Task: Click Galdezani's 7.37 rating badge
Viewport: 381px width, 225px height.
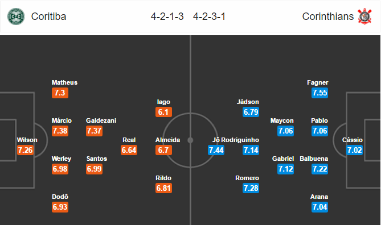Action: pos(95,131)
